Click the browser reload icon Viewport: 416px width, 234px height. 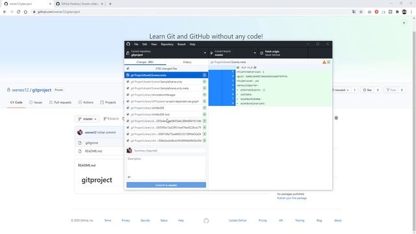tap(19, 12)
